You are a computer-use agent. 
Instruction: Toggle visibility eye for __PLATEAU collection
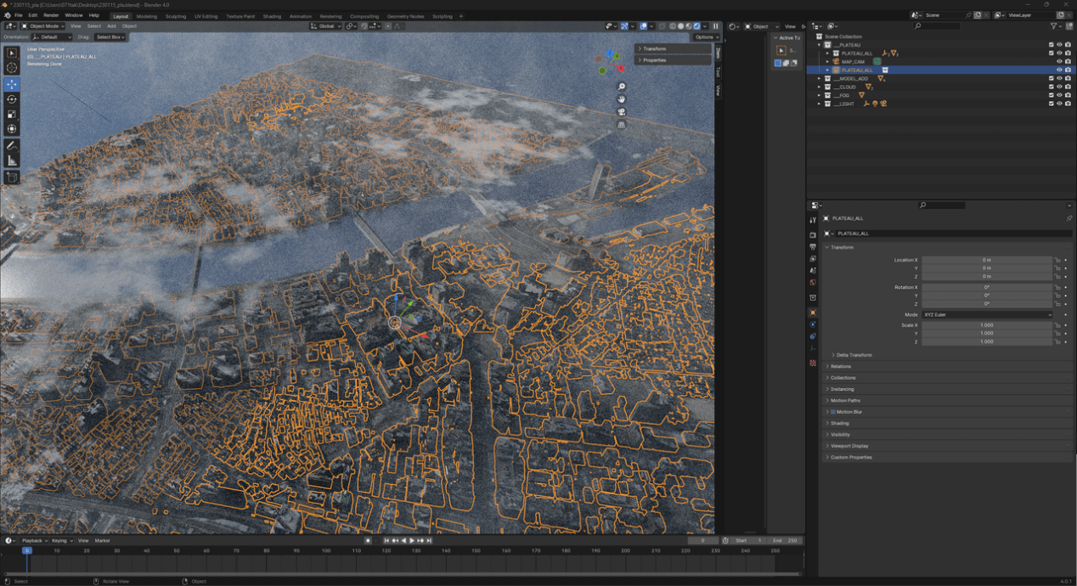coord(1059,45)
